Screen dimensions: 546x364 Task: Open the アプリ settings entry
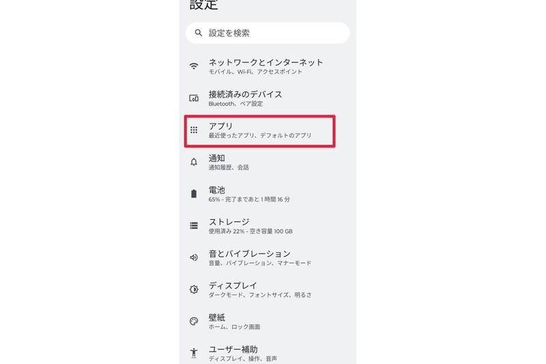260,131
